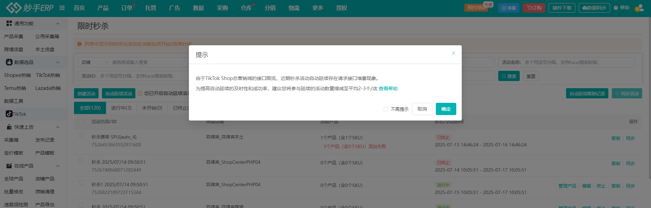The height and width of the screenshot is (208, 651).
Task: Open the 授权 top menu
Action: pos(342,8)
